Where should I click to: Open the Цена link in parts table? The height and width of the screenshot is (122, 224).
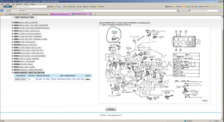click(88, 79)
